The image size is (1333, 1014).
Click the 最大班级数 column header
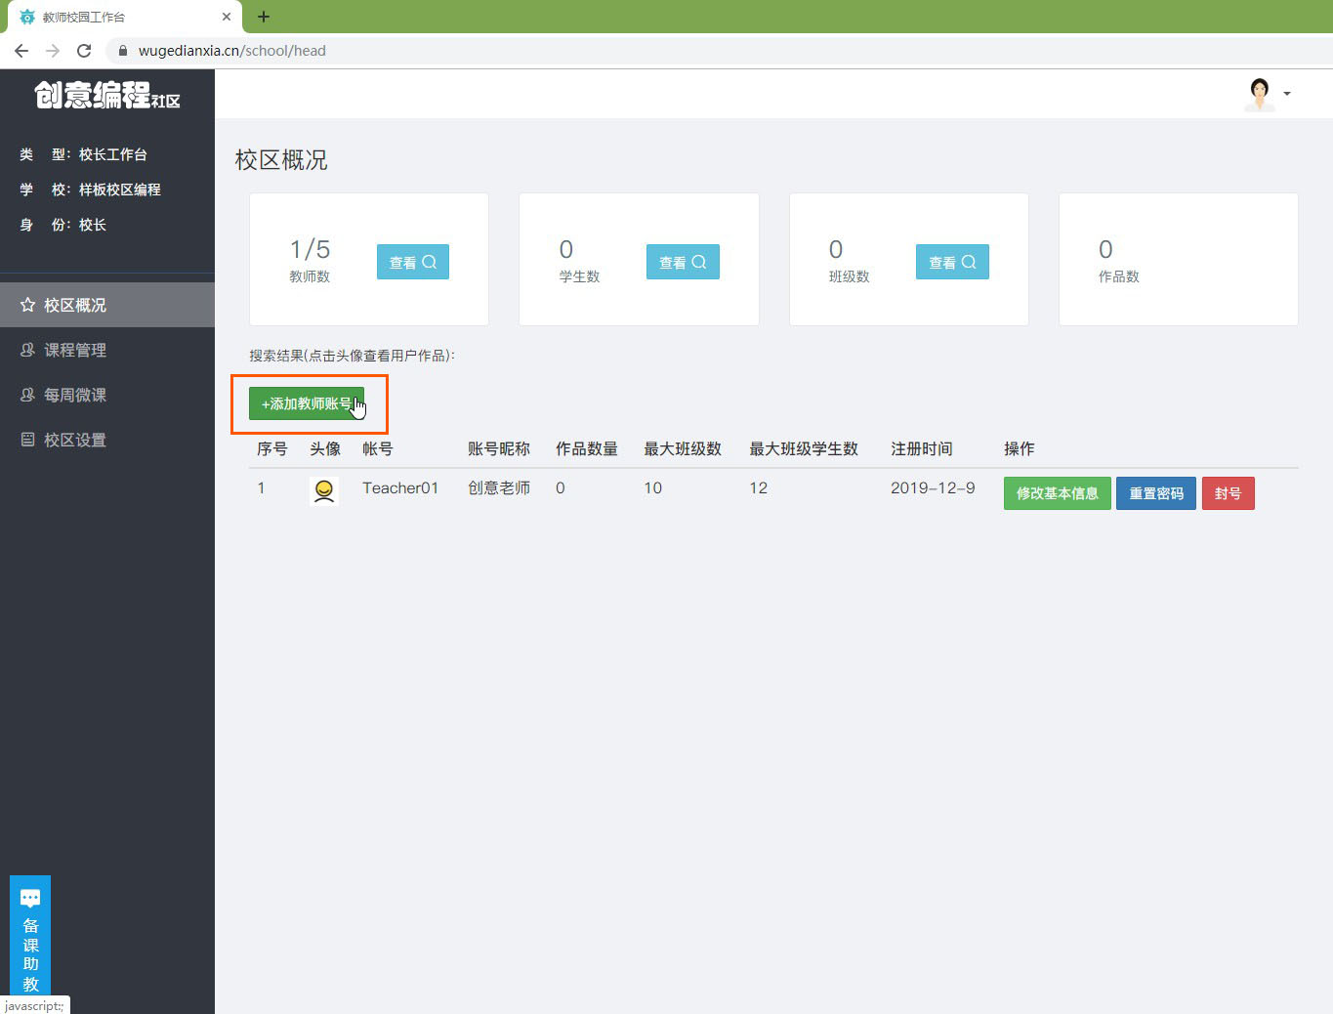pos(683,448)
